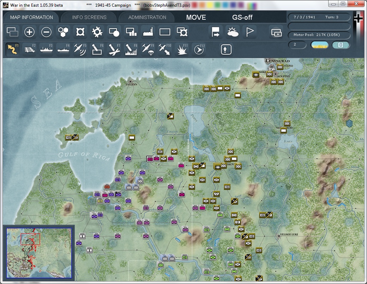Select the orange SEC unit counter
Viewport: 367px width, 284px height.
[107, 186]
